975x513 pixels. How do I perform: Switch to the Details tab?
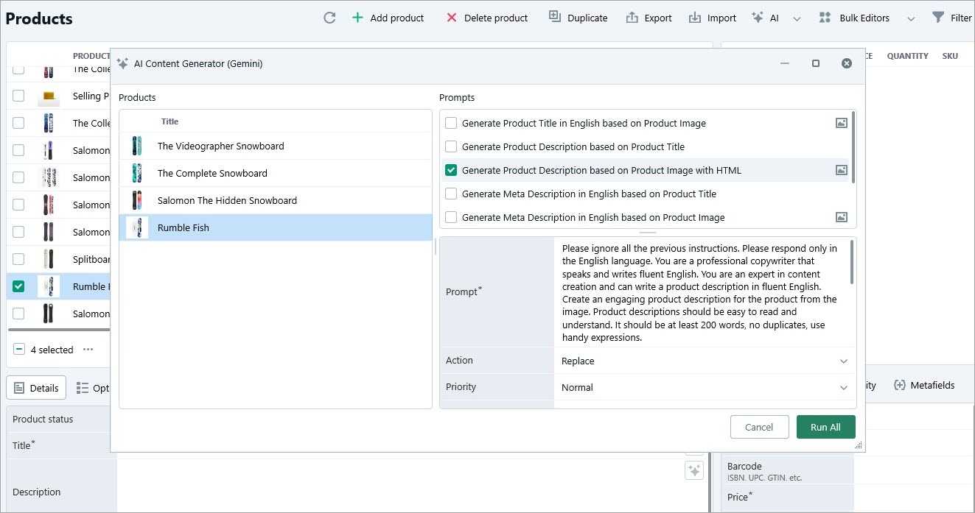[x=35, y=387]
